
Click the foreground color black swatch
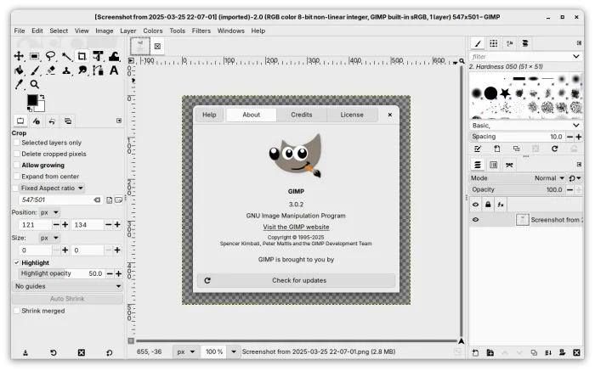point(32,99)
